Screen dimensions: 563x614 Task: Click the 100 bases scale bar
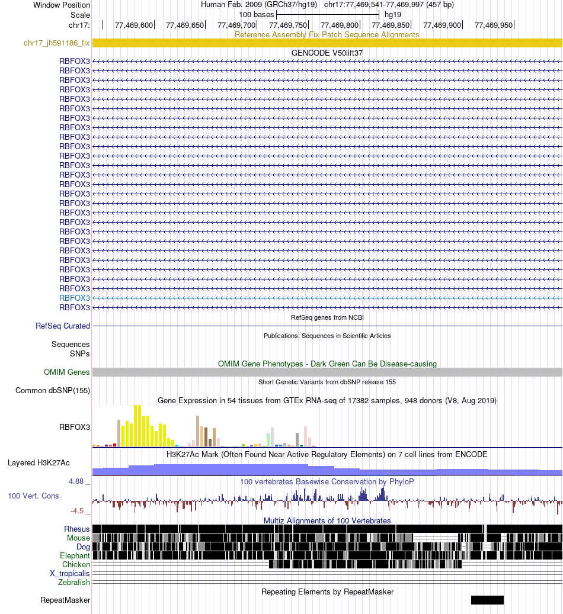[x=328, y=15]
